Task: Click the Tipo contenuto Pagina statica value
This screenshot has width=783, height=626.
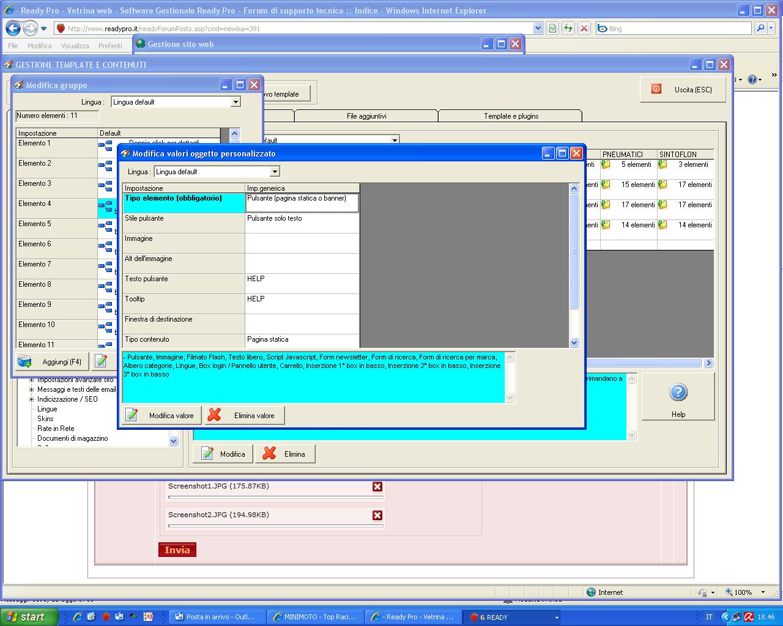Action: (302, 341)
